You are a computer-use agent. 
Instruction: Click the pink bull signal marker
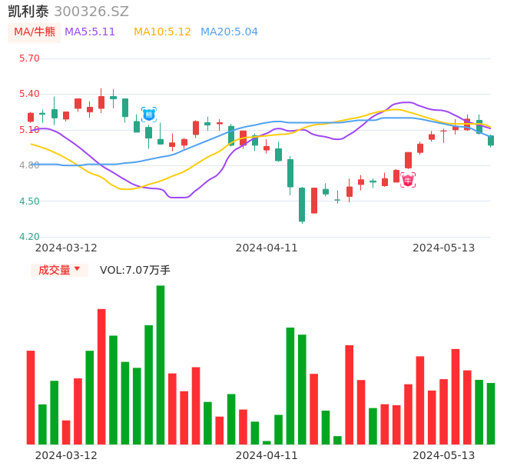click(408, 180)
